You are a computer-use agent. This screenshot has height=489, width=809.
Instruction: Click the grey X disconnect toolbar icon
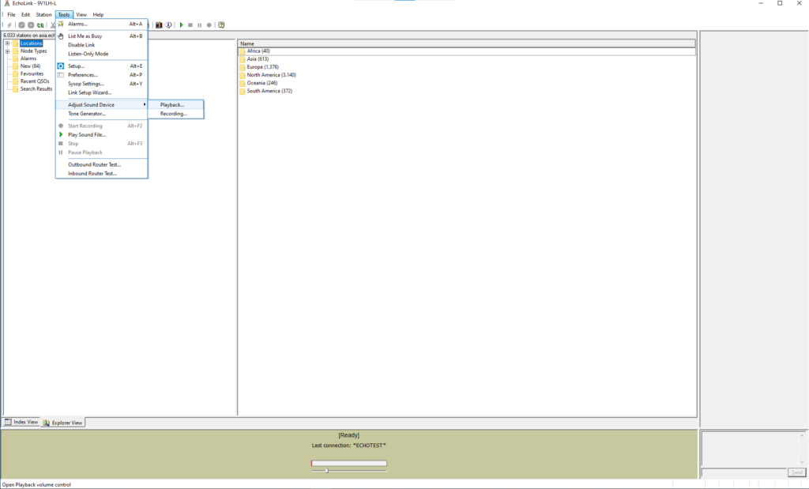(x=31, y=24)
